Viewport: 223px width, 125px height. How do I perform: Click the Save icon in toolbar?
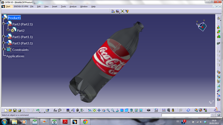15,110
